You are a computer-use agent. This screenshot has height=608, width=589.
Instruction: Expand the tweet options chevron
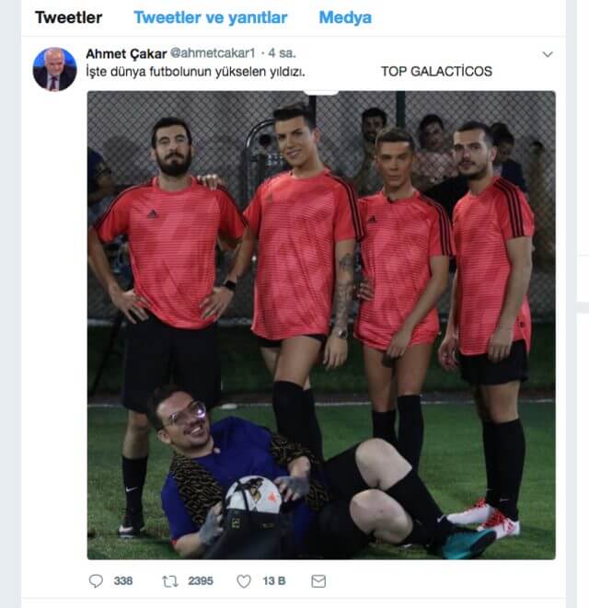[x=547, y=54]
